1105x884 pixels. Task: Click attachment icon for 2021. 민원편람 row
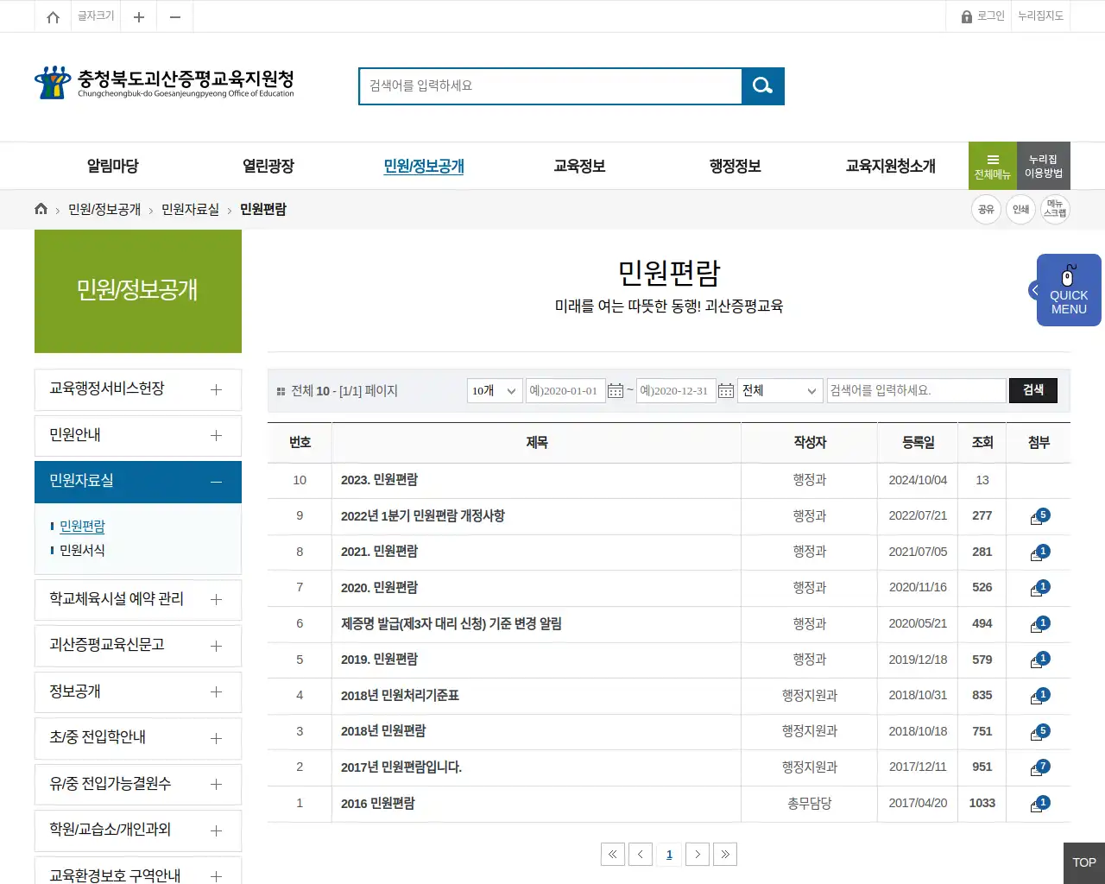coord(1039,552)
